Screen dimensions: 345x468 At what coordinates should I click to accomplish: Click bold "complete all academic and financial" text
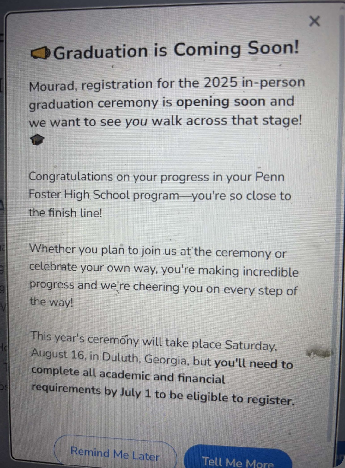[x=128, y=375]
